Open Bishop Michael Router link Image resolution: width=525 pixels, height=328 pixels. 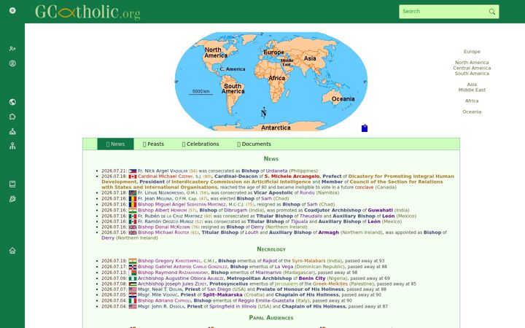pos(164,233)
